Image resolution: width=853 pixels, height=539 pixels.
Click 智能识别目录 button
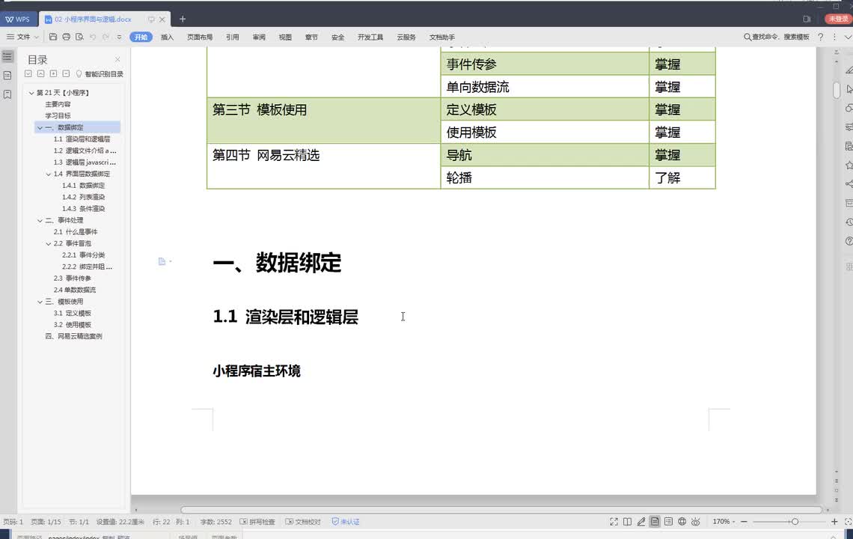100,74
